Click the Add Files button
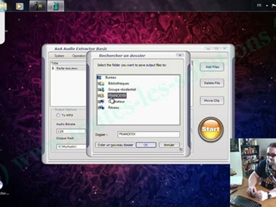 point(212,67)
